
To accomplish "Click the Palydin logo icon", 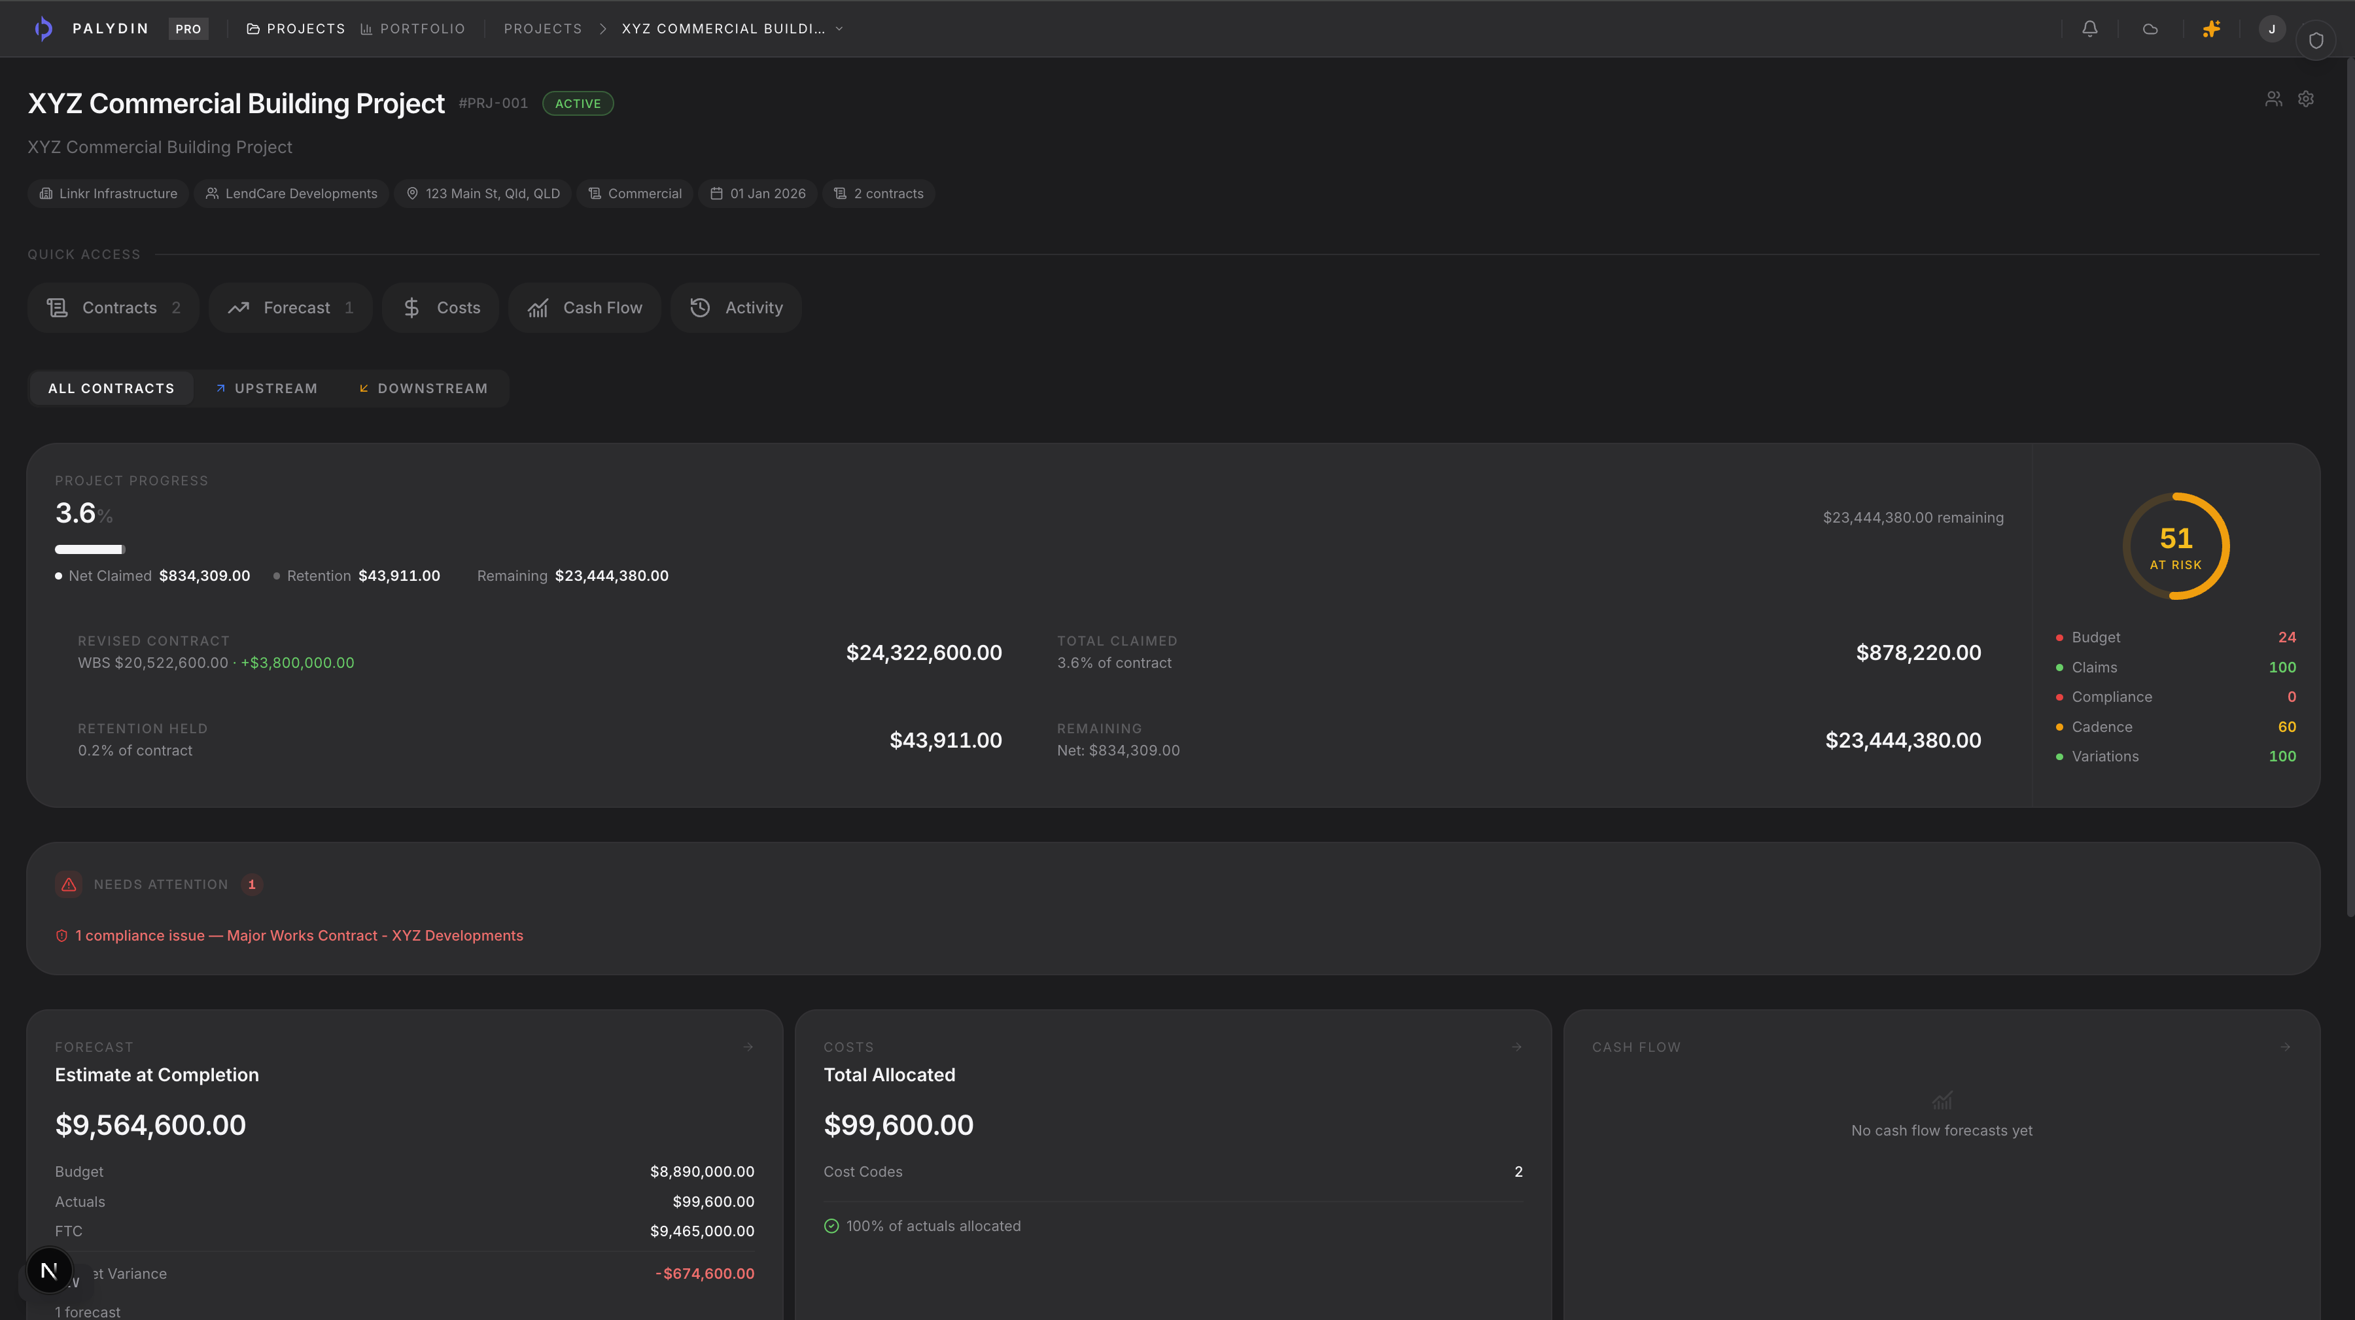I will [x=43, y=28].
